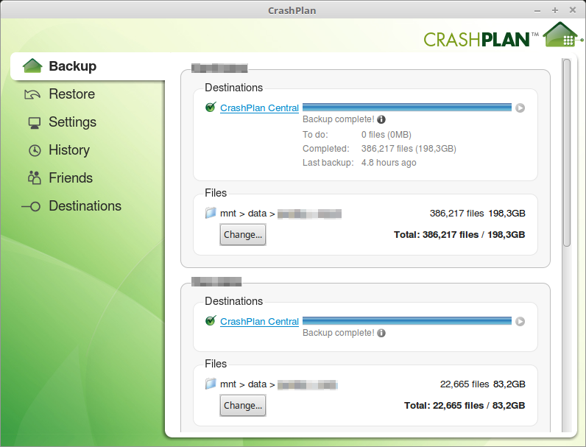Click the Friends people icon
This screenshot has height=447, width=586.
[x=35, y=178]
